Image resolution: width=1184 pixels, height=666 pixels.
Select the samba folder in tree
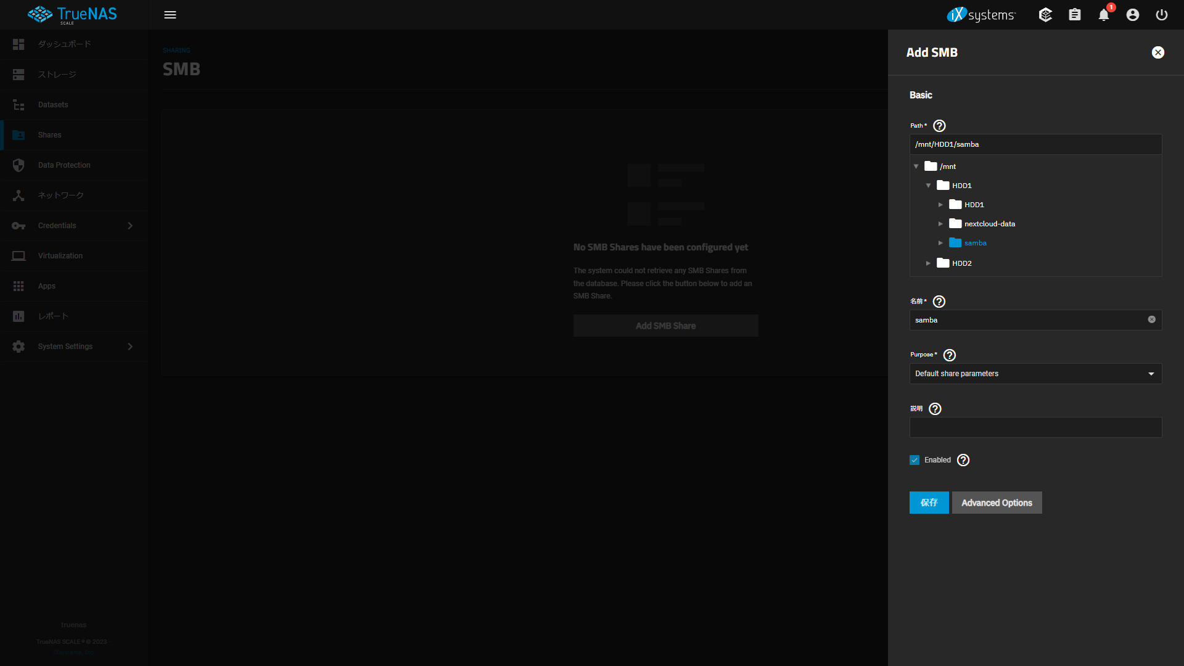tap(975, 243)
